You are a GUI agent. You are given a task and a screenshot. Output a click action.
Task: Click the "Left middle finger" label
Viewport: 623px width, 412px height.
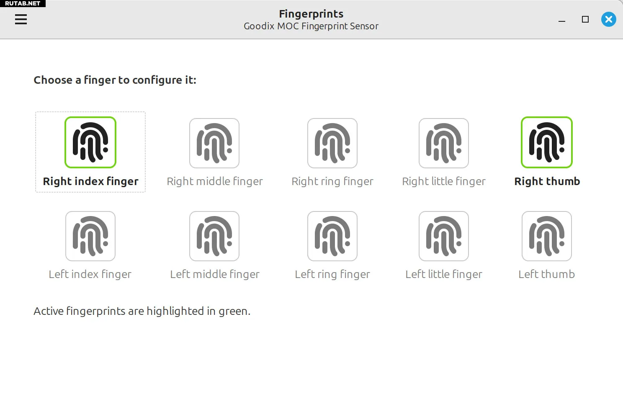click(x=215, y=274)
